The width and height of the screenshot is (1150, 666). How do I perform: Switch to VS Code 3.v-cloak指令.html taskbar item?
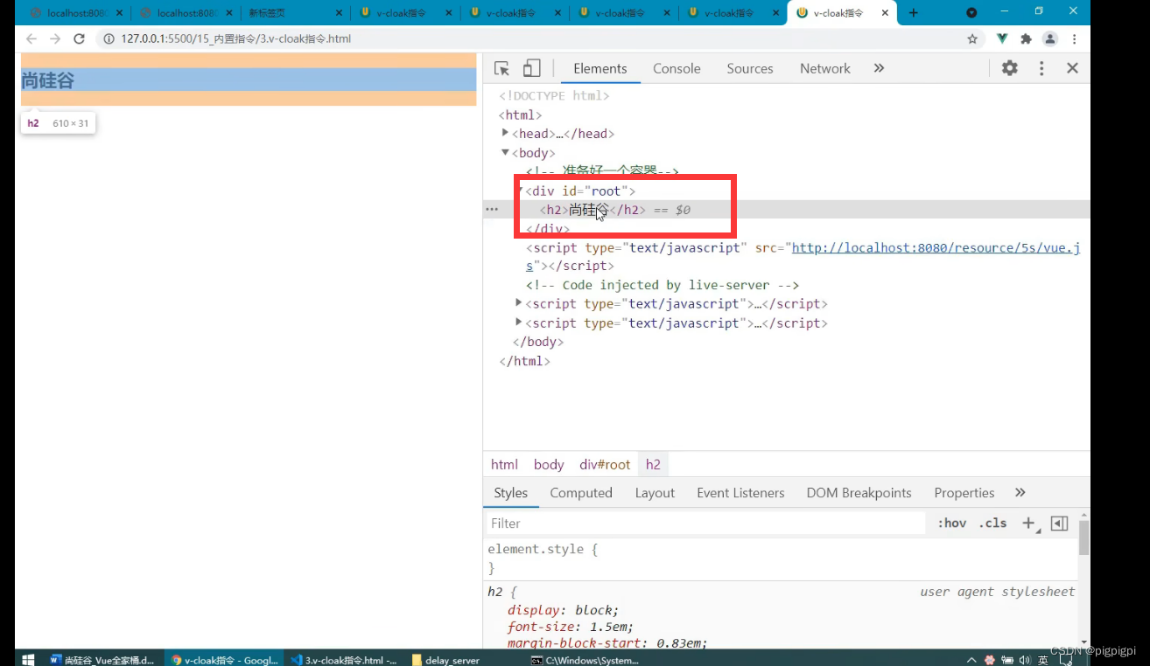(x=344, y=660)
